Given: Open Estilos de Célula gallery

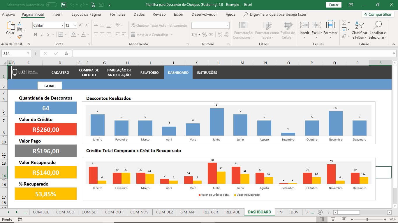Looking at the screenshot, I should pos(288,30).
